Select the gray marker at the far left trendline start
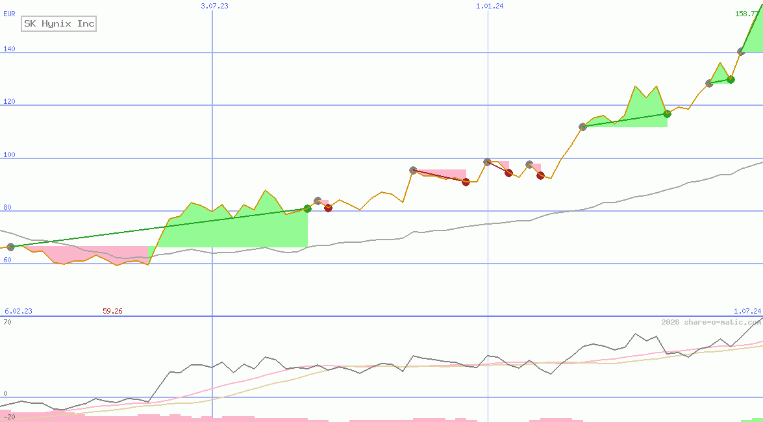Image resolution: width=763 pixels, height=422 pixels. click(x=10, y=246)
